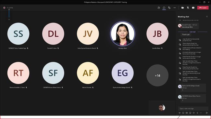Click the SF avatar in chat message

point(180,97)
